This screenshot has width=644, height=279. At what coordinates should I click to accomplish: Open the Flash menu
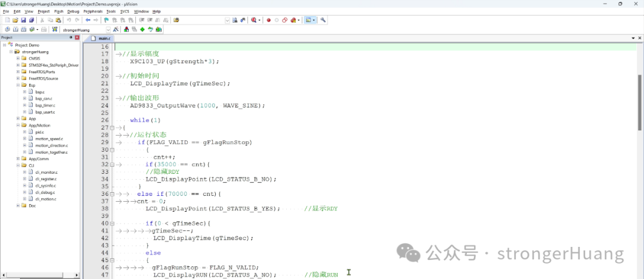(58, 11)
